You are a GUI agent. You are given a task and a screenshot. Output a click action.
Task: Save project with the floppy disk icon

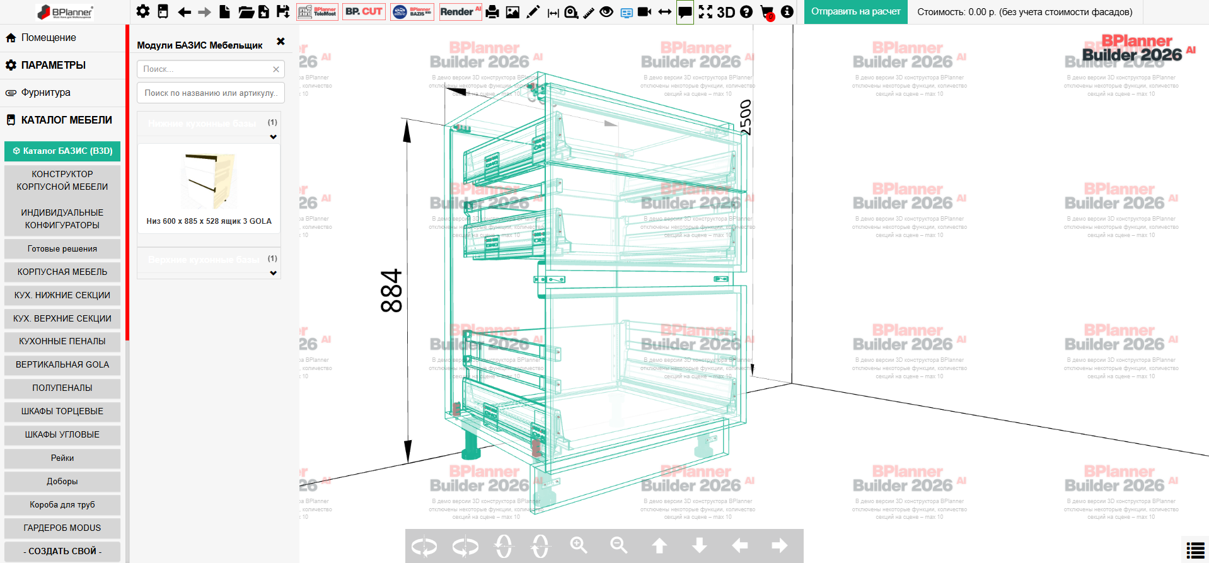coord(283,11)
